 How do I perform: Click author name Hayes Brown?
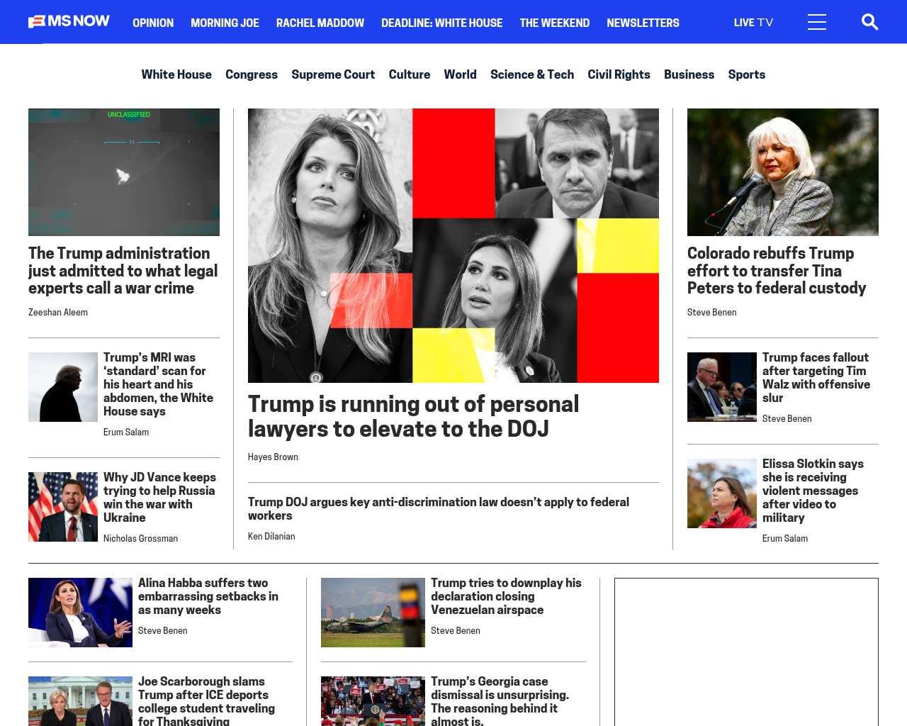tap(273, 457)
